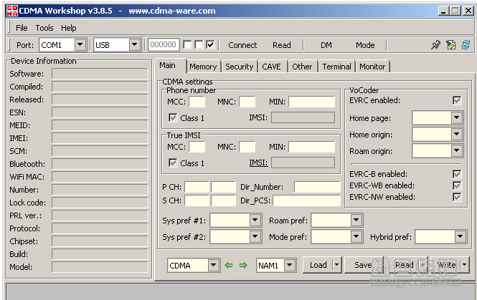Click the Dir_Number input field
The image size is (477, 300).
pyautogui.click(x=317, y=187)
